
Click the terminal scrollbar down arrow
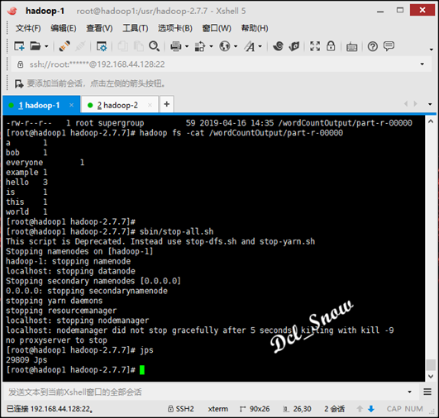click(x=431, y=377)
